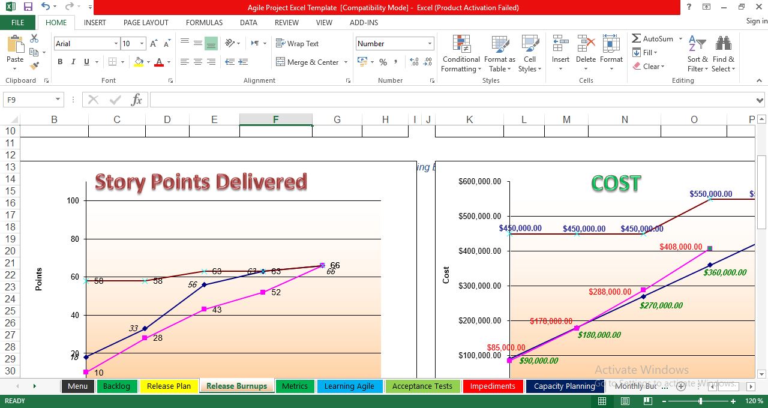Click the Redo arrow icon

[70, 7]
